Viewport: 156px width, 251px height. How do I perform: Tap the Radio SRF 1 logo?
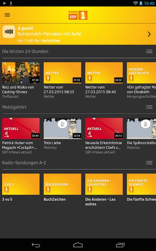pos(78,15)
